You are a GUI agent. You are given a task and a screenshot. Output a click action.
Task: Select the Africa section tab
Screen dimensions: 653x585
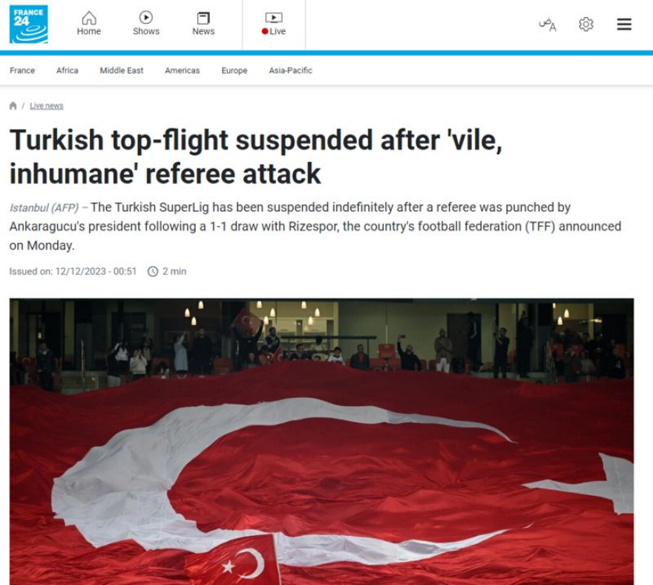pyautogui.click(x=68, y=71)
